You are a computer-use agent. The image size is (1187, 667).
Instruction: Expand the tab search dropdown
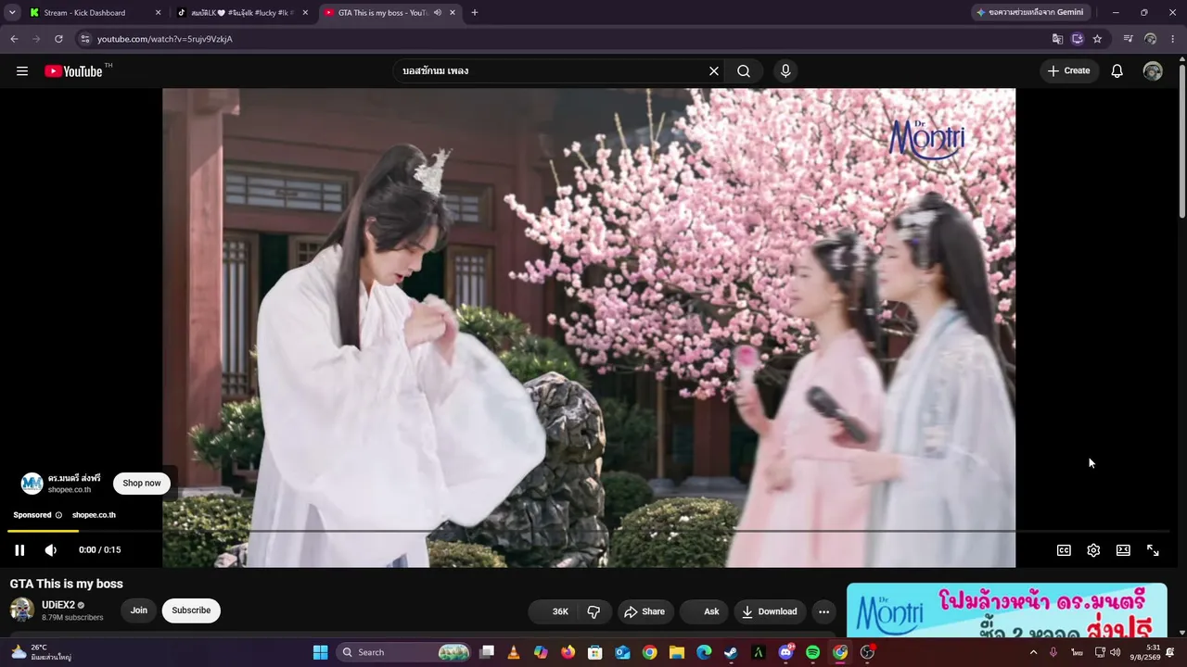[x=12, y=13]
